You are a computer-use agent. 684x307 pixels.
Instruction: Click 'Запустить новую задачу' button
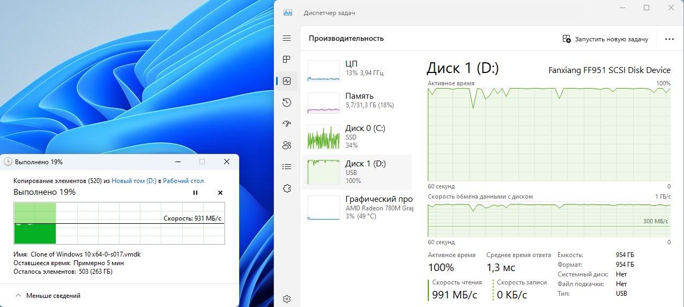pyautogui.click(x=605, y=39)
